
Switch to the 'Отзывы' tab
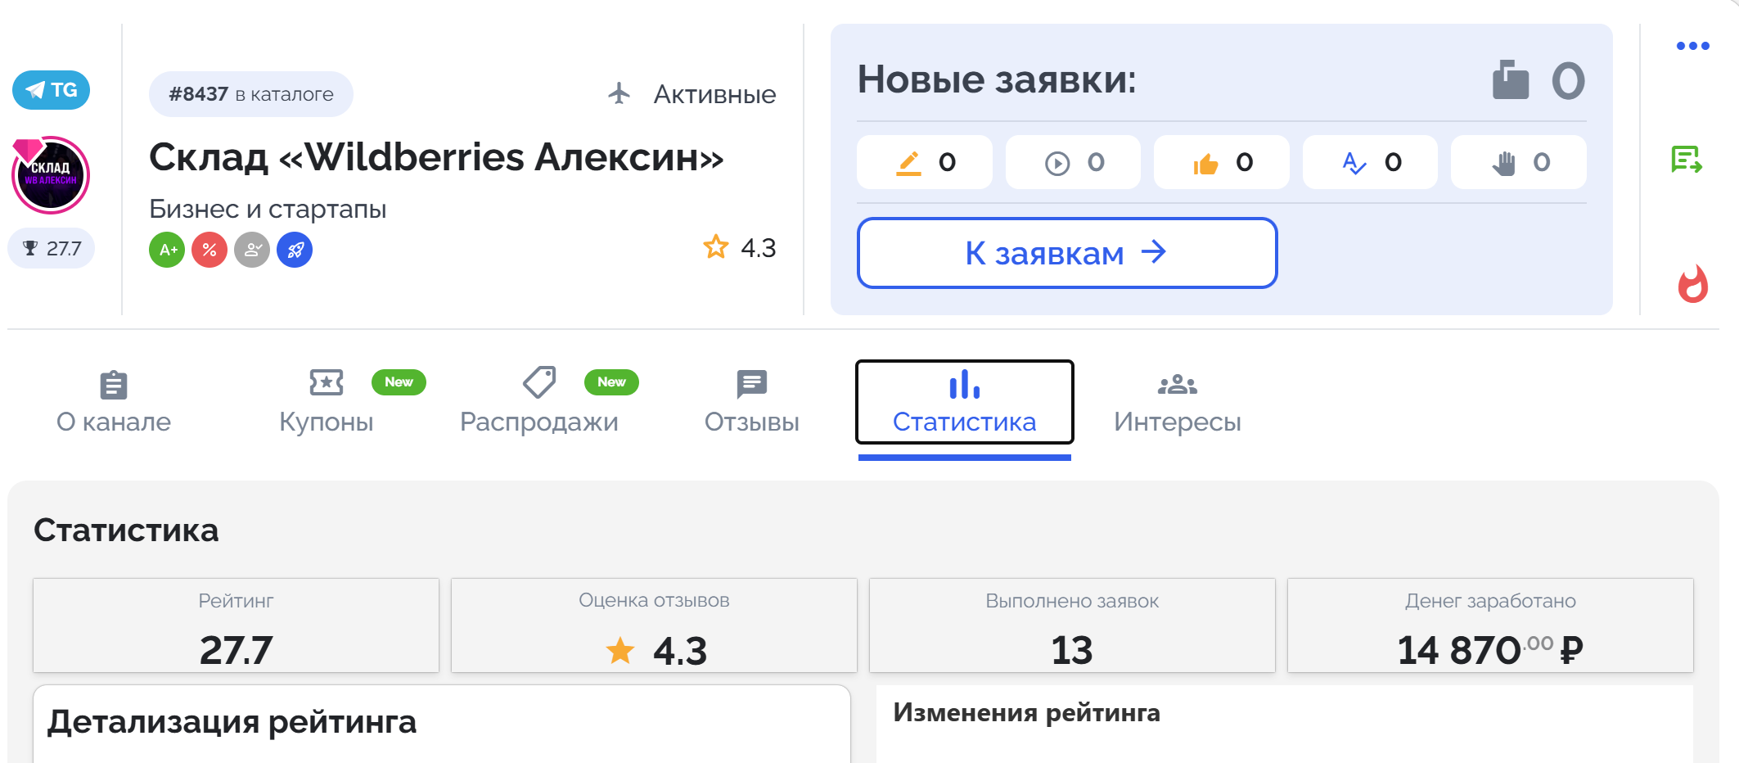pyautogui.click(x=752, y=402)
